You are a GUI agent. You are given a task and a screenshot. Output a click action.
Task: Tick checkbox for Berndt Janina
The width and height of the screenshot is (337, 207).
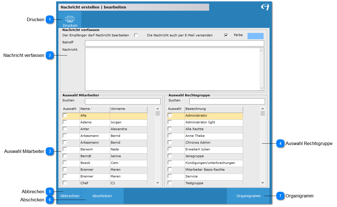click(x=65, y=156)
